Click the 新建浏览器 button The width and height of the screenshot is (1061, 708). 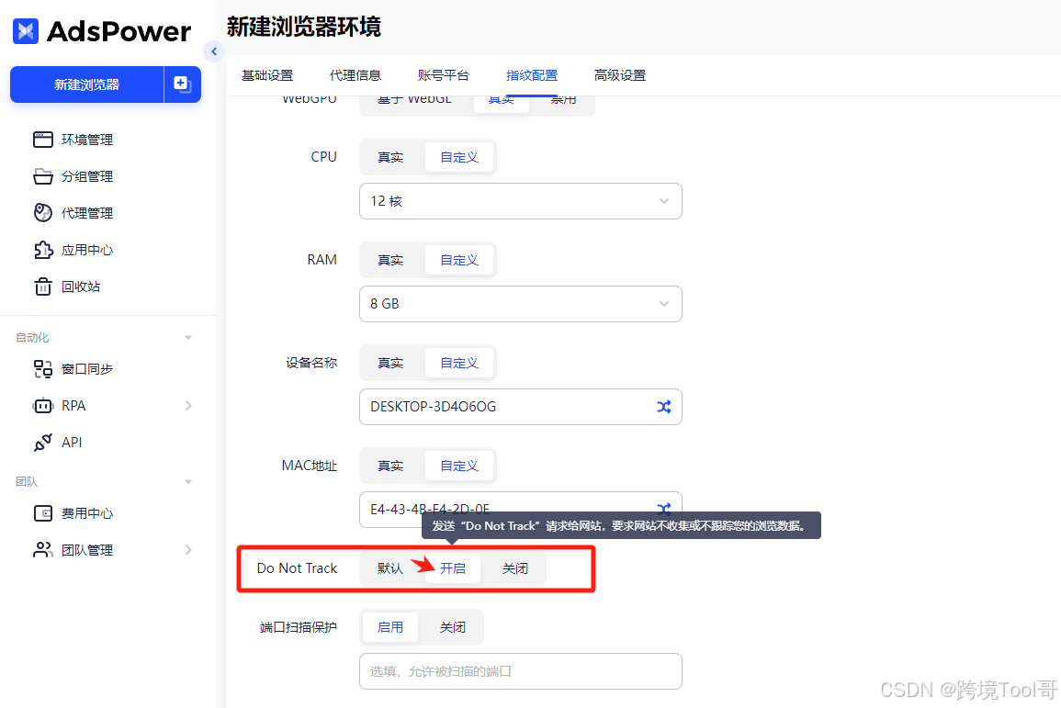click(x=86, y=84)
